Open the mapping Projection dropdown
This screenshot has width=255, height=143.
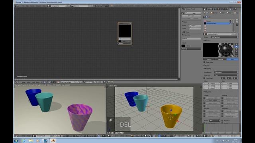pyautogui.click(x=226, y=75)
